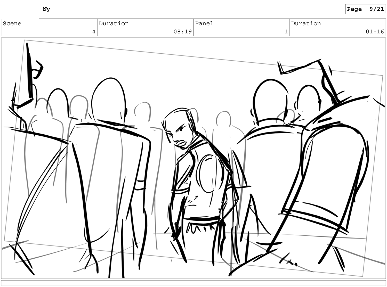The height and width of the screenshot is (287, 387).
Task: Select the panel duration value 01:16
Action: tap(375, 32)
